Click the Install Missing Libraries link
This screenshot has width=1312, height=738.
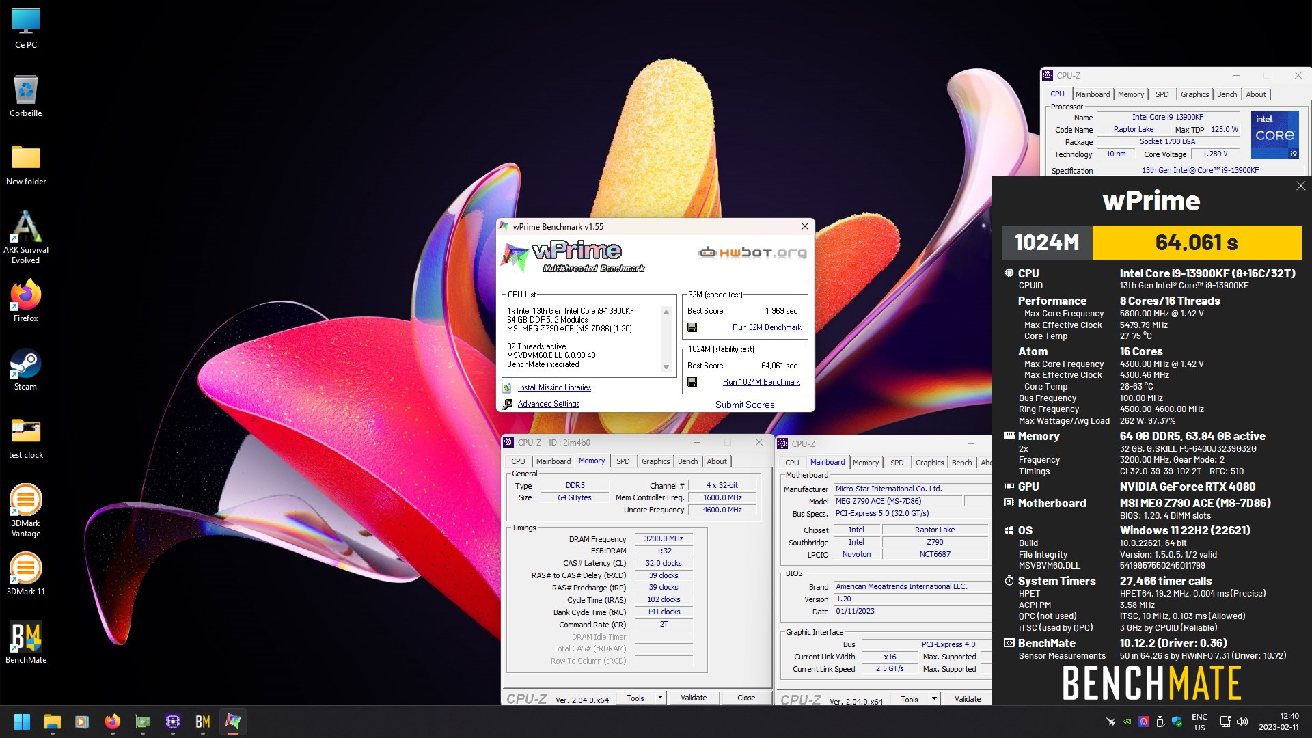(554, 387)
